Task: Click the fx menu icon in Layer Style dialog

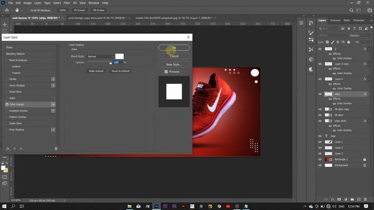Action: click(8, 149)
